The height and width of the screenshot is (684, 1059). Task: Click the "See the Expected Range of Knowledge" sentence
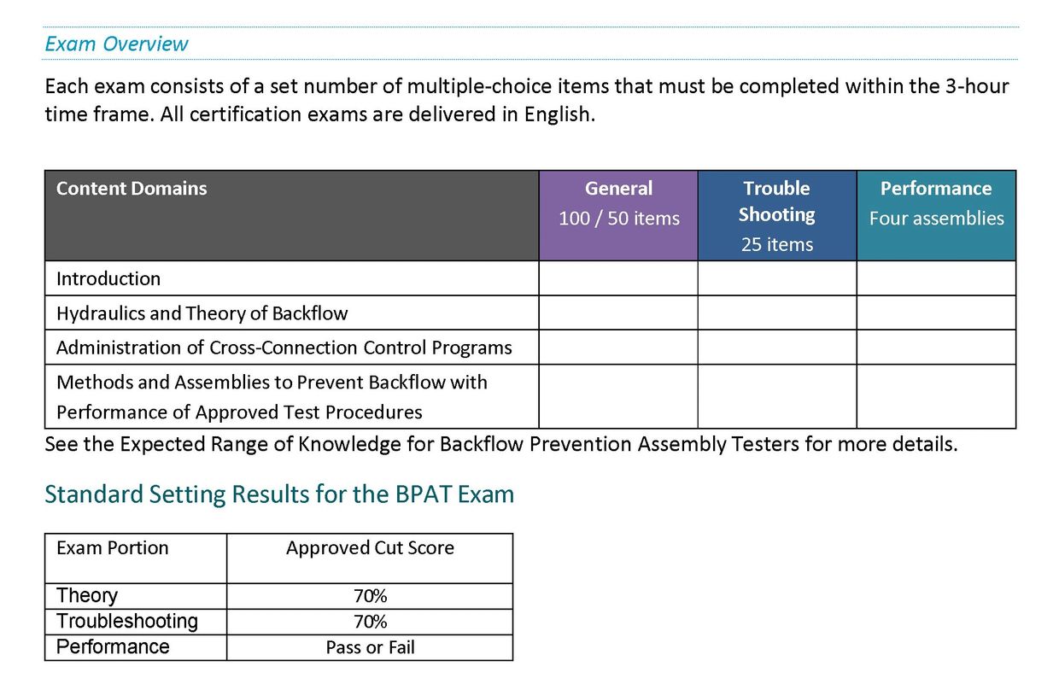pyautogui.click(x=500, y=444)
